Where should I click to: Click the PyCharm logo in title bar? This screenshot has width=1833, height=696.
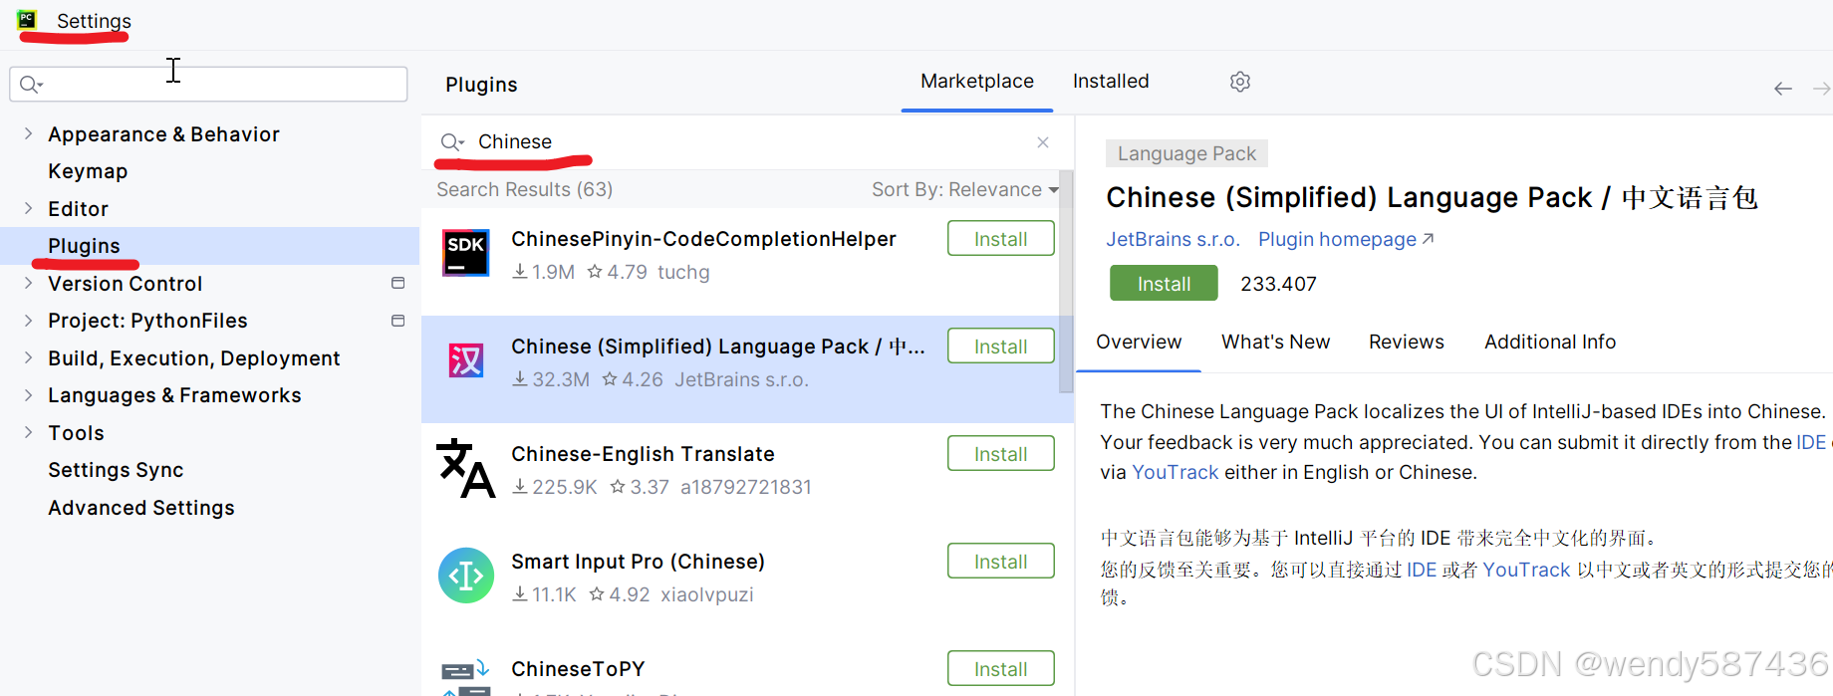point(27,19)
